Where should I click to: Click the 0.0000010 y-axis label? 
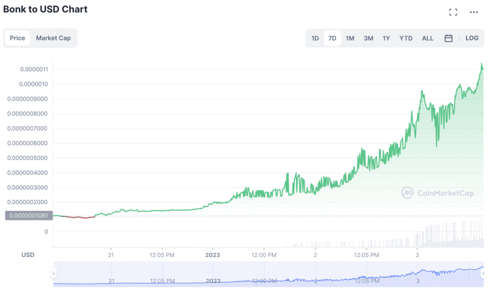click(x=33, y=84)
